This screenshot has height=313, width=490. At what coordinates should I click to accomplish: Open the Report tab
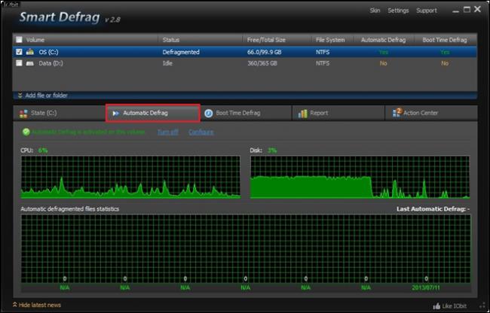338,113
